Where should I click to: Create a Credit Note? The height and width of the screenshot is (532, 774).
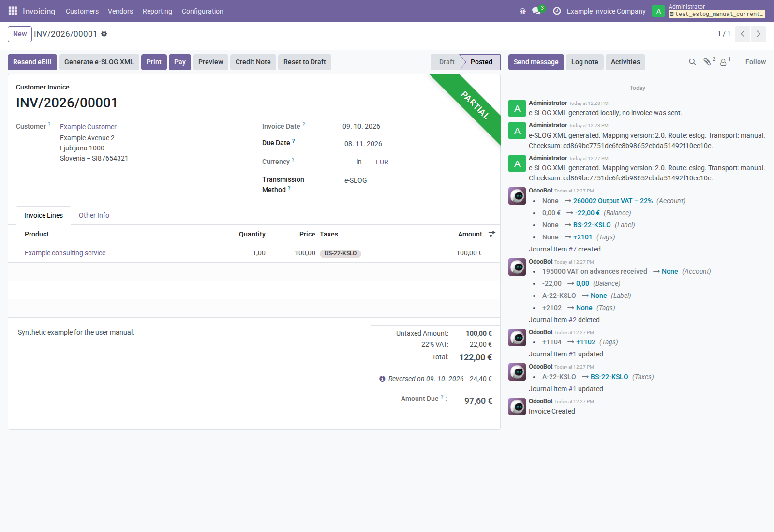tap(253, 62)
